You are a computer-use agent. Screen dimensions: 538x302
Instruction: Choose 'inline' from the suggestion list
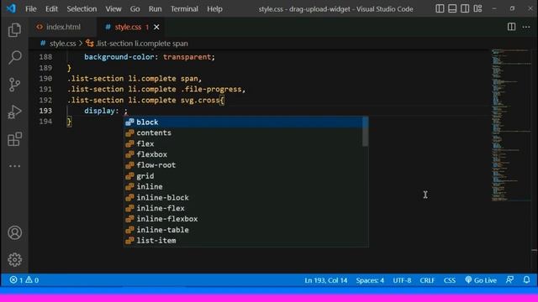coord(243,186)
